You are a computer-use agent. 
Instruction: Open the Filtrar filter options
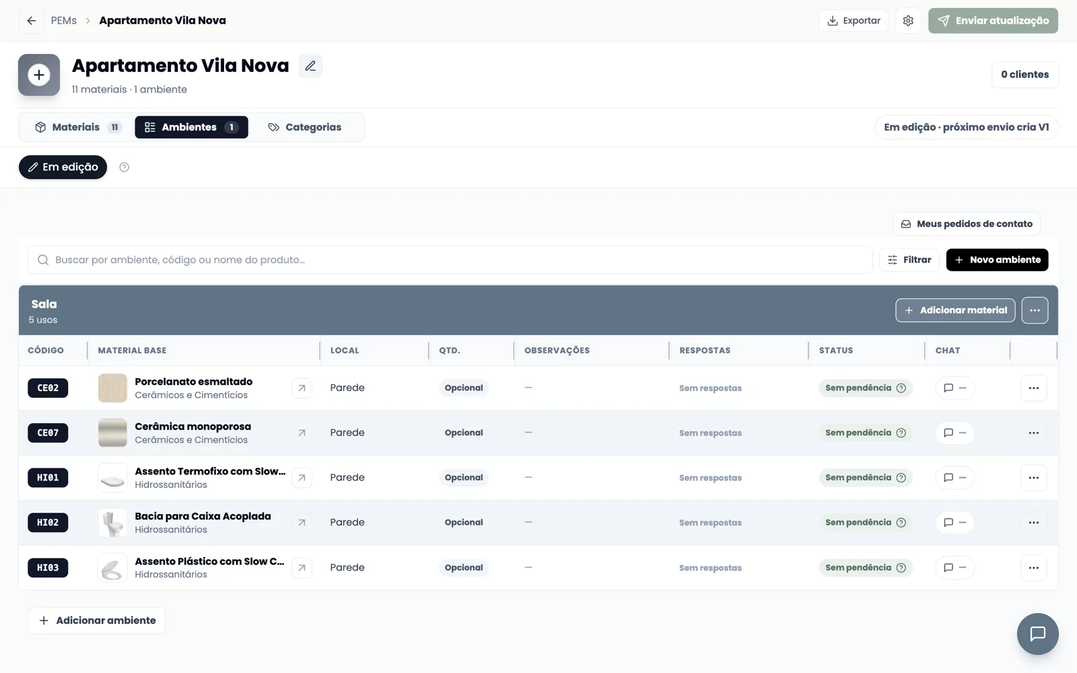(x=909, y=260)
